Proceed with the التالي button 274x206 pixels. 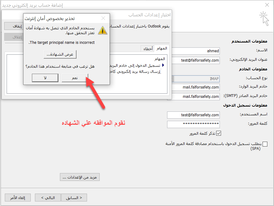click(x=48, y=198)
